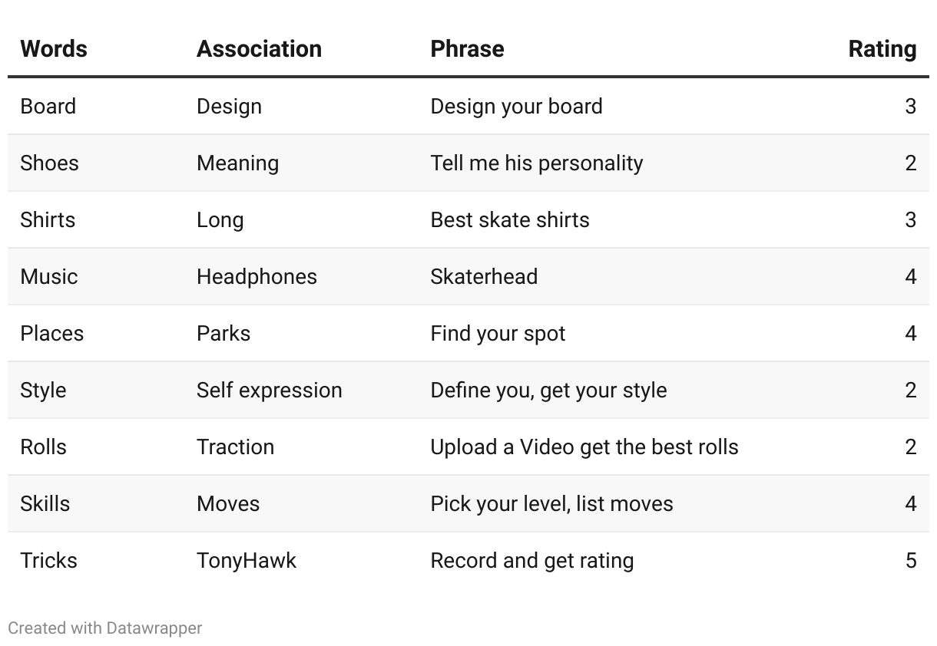Click the TonyHawk association cell
The width and height of the screenshot is (937, 646).
tap(247, 560)
